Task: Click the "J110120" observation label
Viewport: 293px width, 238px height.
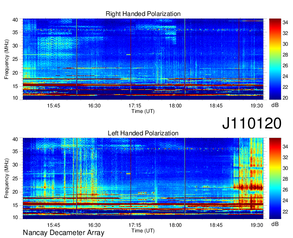Action: (x=252, y=123)
